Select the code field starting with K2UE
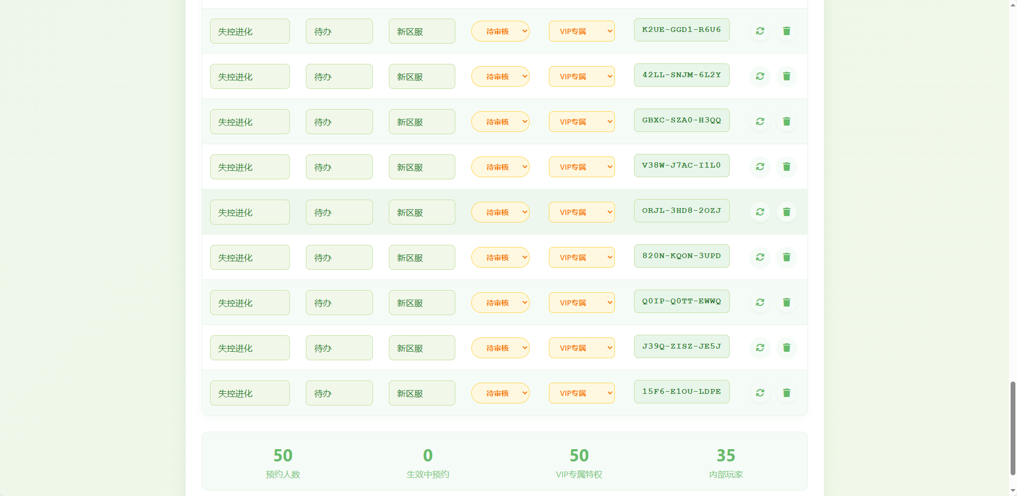Image resolution: width=1017 pixels, height=496 pixels. pos(682,30)
